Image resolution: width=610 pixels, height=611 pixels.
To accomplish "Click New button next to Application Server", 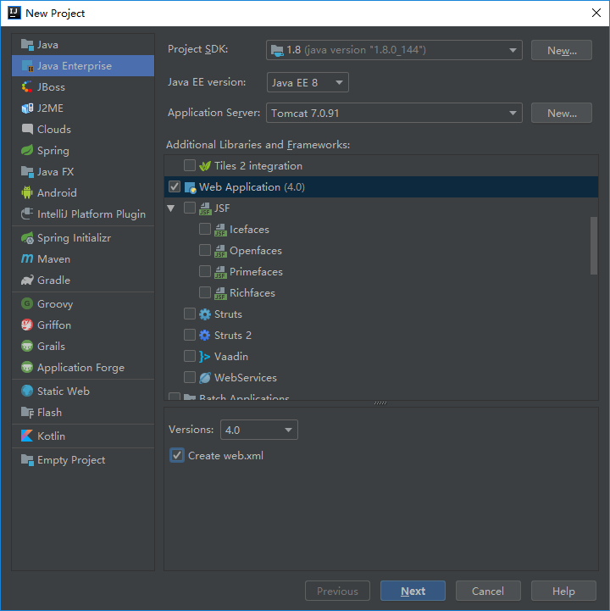I will [x=562, y=113].
